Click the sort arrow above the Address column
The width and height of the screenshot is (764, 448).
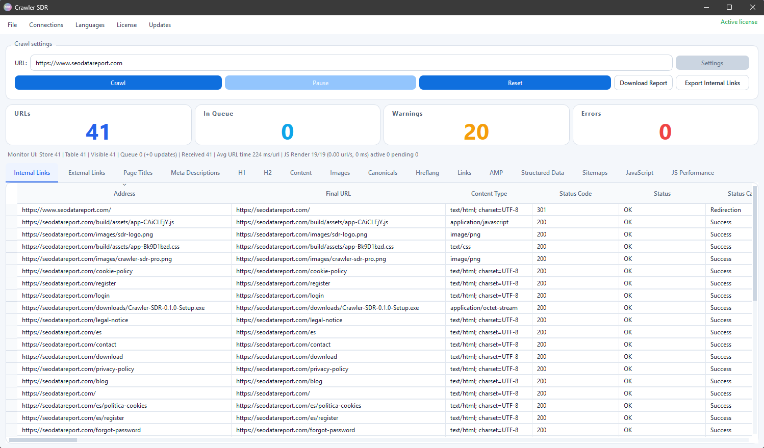pos(124,185)
